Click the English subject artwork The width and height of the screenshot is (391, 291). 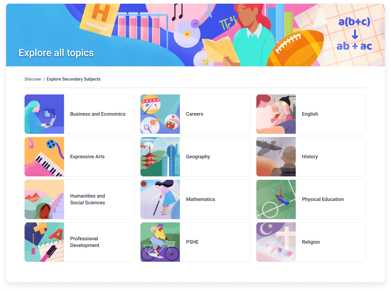(276, 114)
